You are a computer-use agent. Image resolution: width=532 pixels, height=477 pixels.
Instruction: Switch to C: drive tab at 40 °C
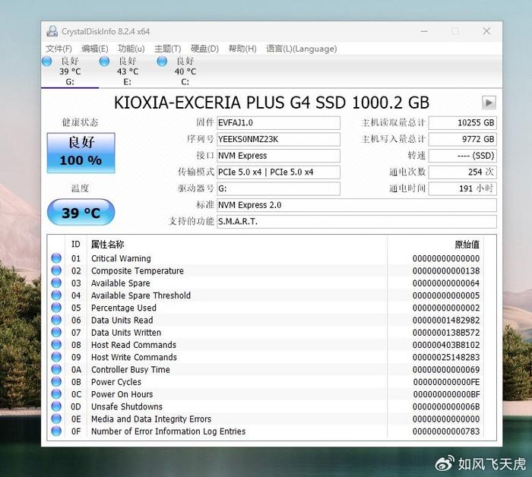(x=185, y=71)
